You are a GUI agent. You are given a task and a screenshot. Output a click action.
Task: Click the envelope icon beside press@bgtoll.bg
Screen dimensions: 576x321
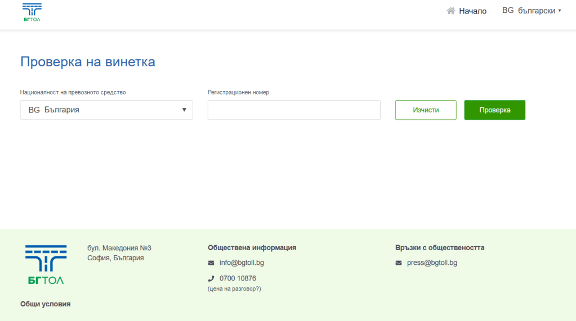pyautogui.click(x=399, y=263)
